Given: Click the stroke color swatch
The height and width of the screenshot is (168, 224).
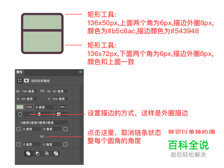Looking at the screenshot, I should [x=29, y=107].
